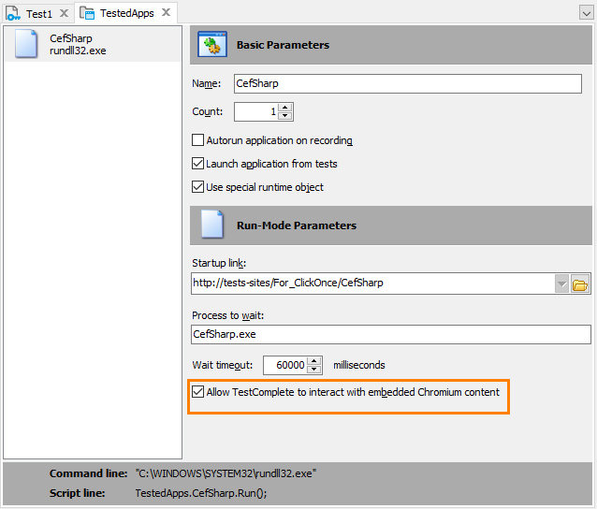597x509 pixels.
Task: Select the TestedApps tab
Action: 126,13
